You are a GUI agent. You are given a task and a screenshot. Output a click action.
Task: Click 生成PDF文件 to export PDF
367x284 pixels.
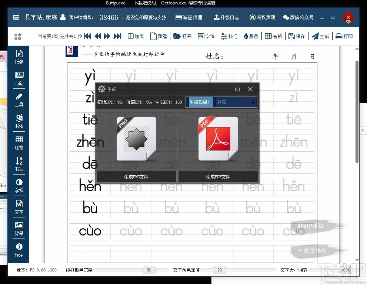pos(218,177)
